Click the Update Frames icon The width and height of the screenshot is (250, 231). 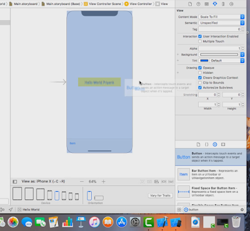coord(142,182)
